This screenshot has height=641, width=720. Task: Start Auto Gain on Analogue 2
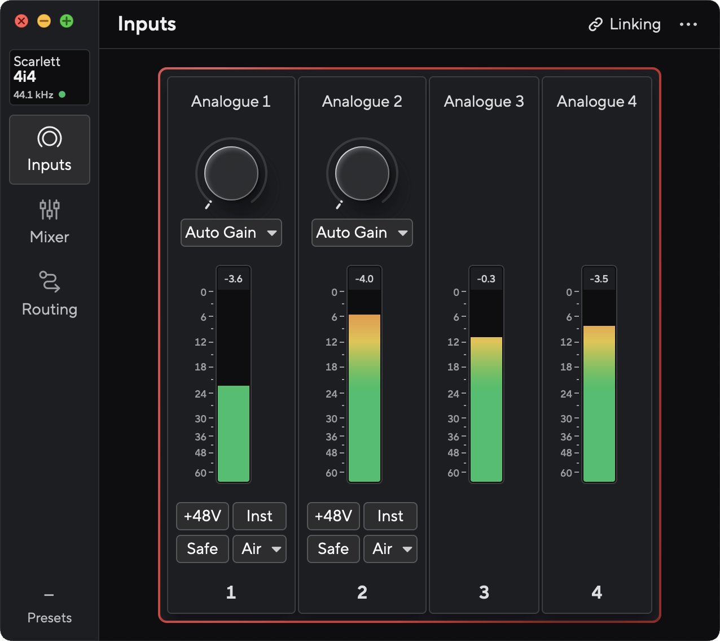[x=352, y=233]
